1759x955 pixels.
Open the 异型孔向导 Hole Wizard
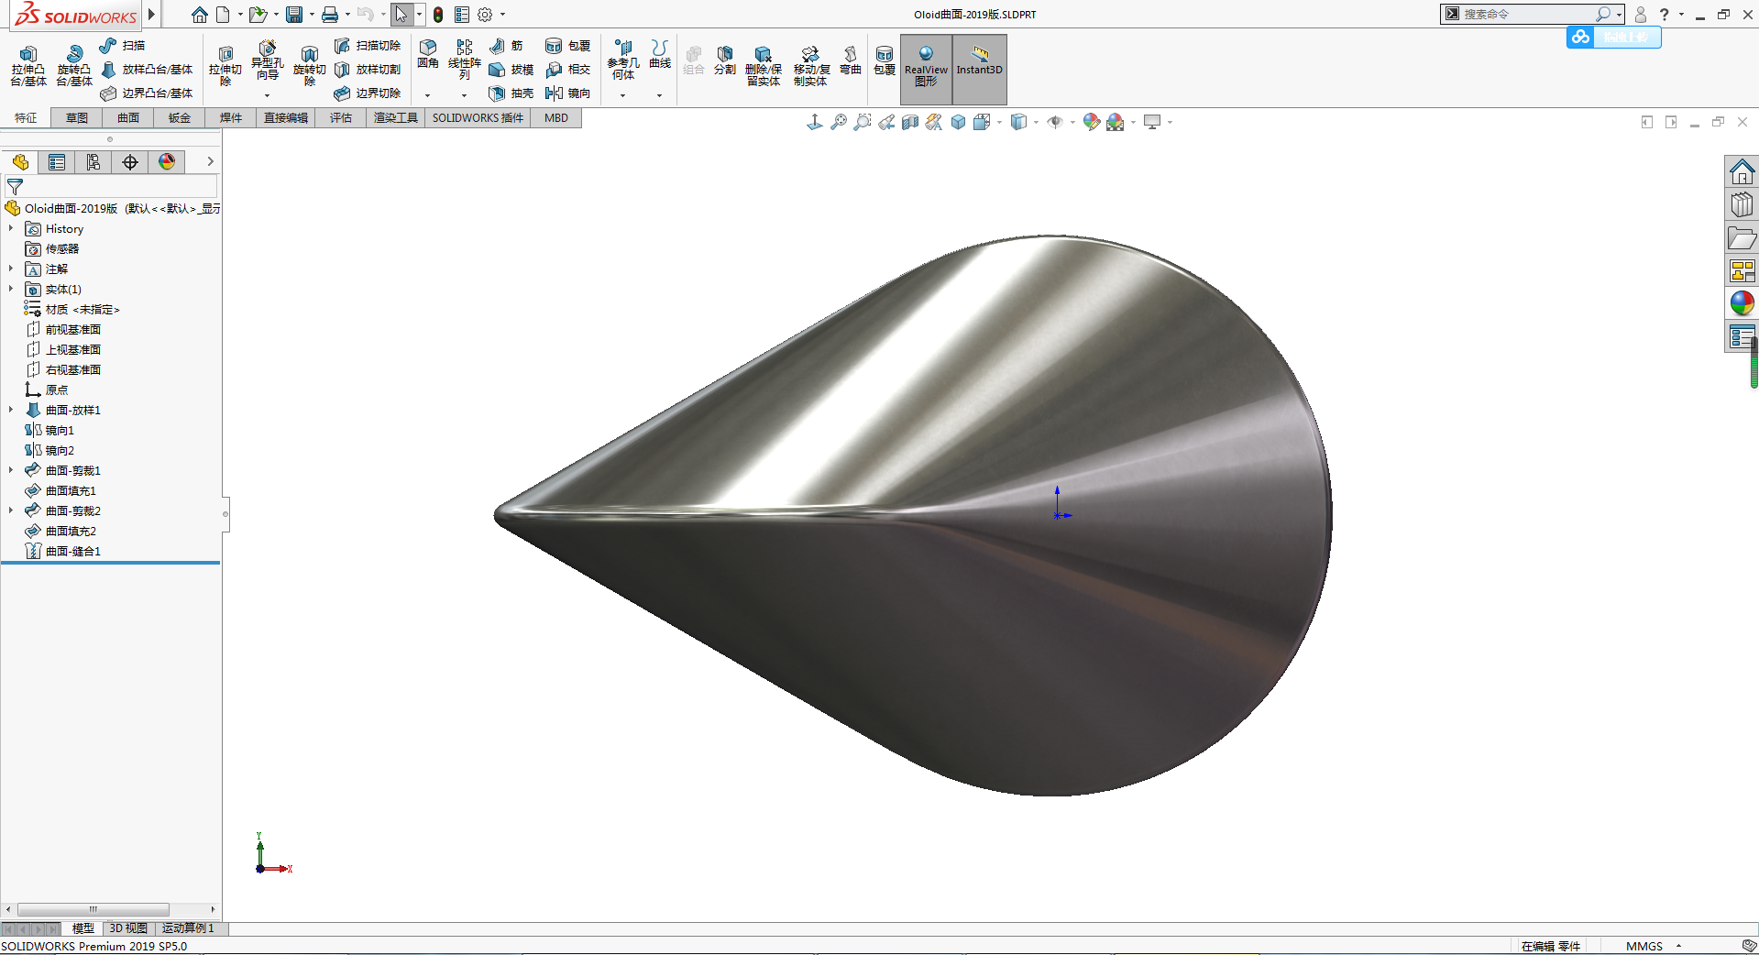coord(267,62)
